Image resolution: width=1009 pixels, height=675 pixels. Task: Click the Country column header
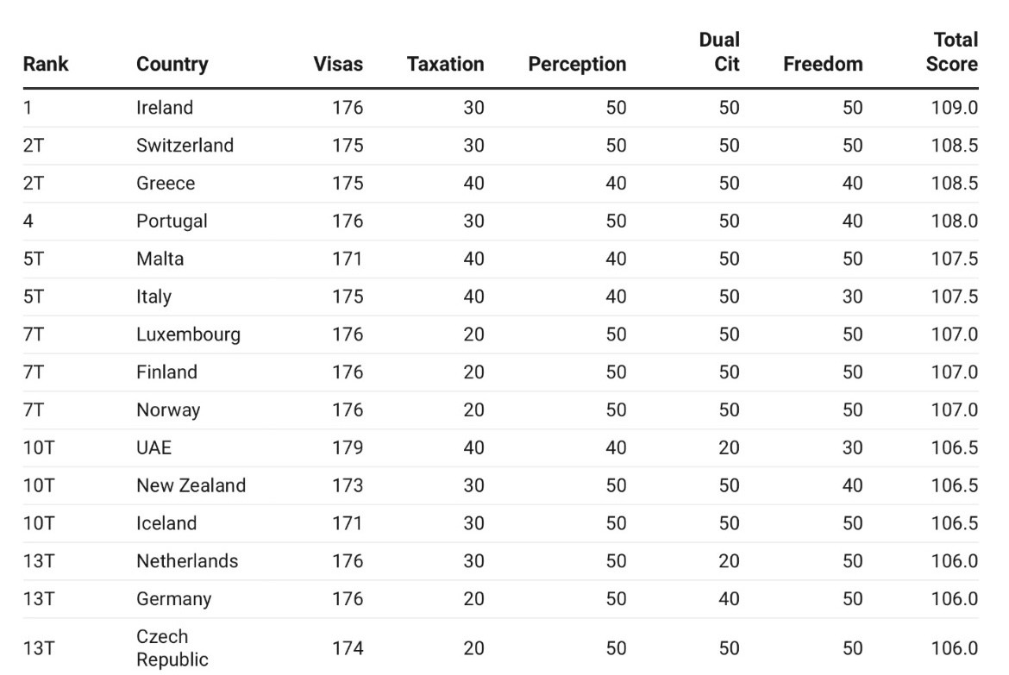pos(172,64)
